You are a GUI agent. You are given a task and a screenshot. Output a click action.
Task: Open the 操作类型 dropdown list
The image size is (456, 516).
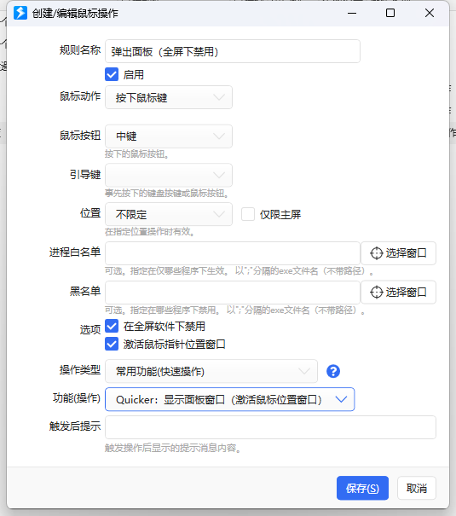point(211,371)
